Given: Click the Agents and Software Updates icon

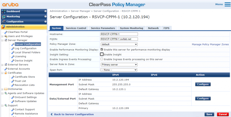Looking at the screenshot, I should point(6,93).
